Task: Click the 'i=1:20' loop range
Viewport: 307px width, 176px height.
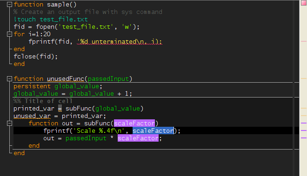Action: click(40, 34)
